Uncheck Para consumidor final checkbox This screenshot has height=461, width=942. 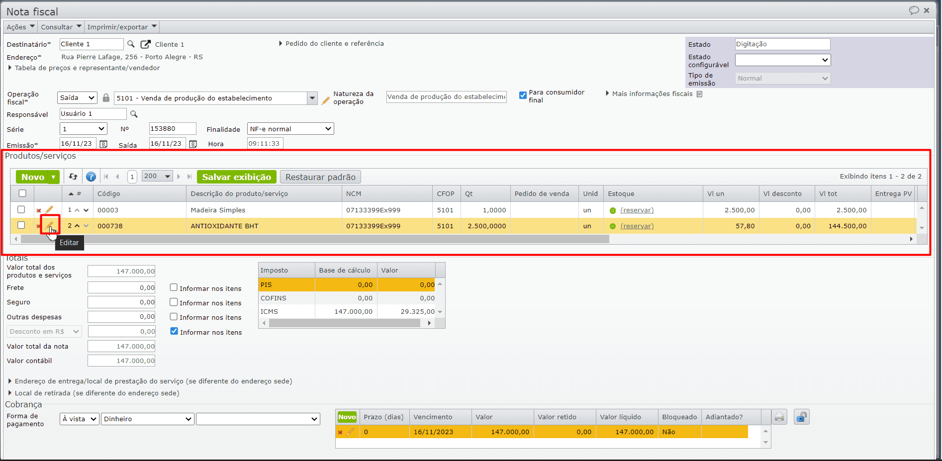pyautogui.click(x=523, y=95)
